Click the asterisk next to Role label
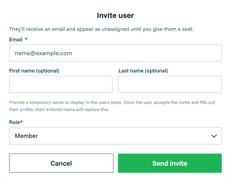 tap(21, 122)
